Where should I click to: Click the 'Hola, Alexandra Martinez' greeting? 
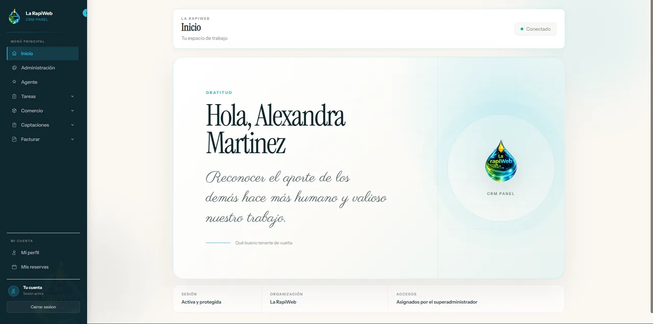click(x=275, y=130)
